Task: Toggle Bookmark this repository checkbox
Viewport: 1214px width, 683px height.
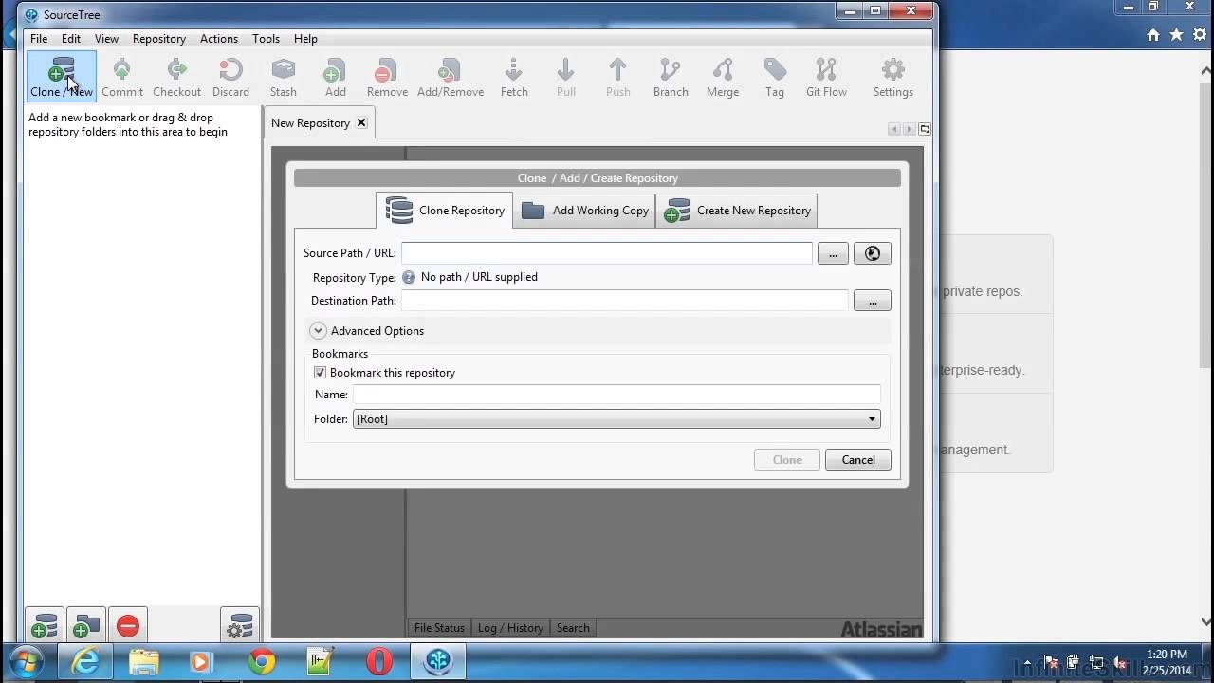Action: 320,373
